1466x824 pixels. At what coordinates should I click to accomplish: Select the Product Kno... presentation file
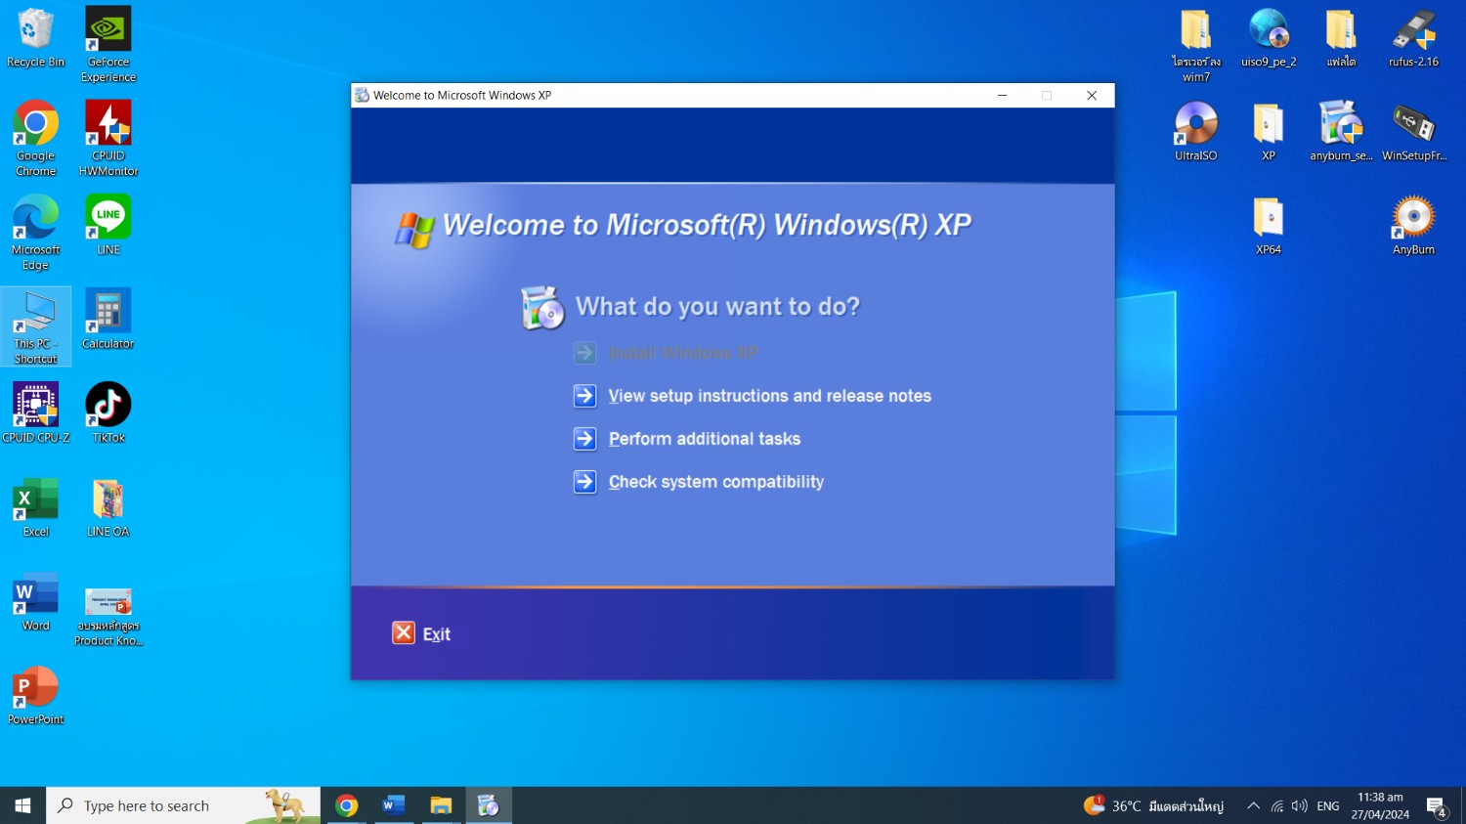coord(108,616)
